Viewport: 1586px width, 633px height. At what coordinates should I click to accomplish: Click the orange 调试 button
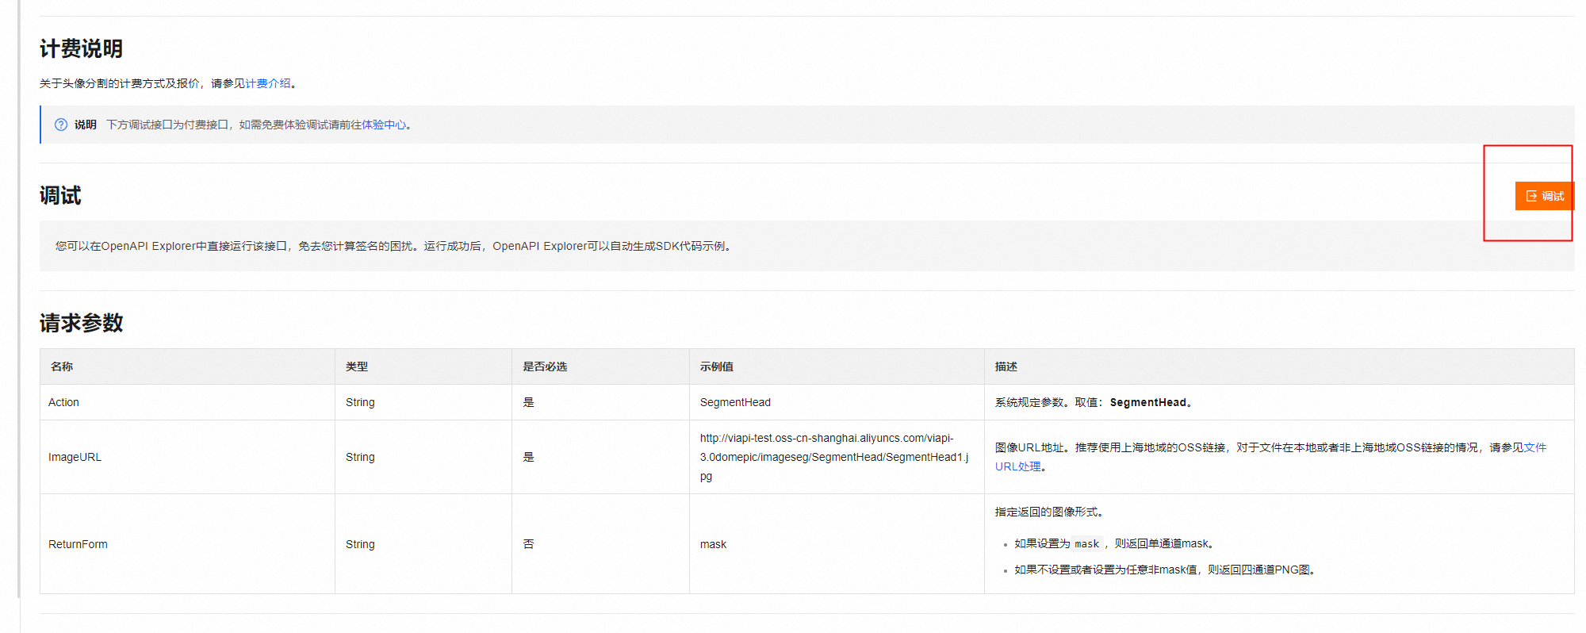pyautogui.click(x=1544, y=196)
